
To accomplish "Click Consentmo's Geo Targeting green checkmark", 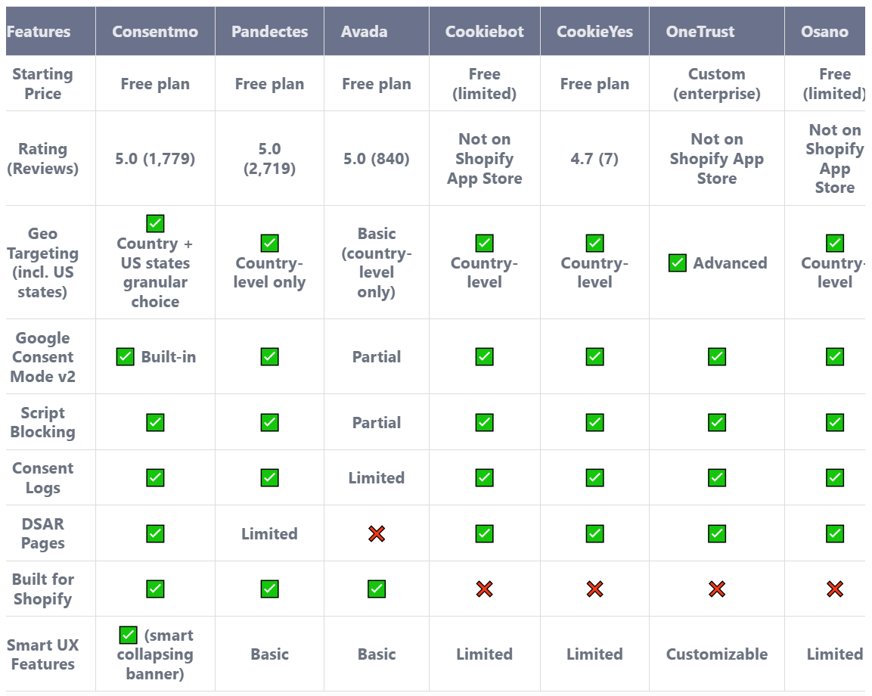I will pos(155,223).
